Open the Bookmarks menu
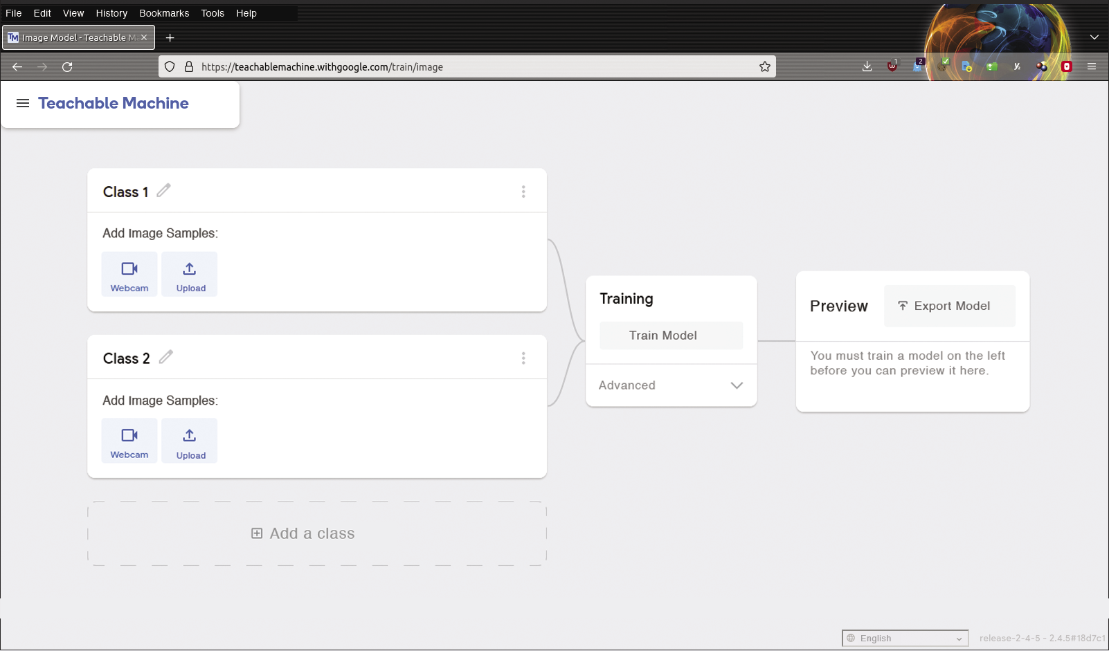Image resolution: width=1109 pixels, height=651 pixels. 164,13
